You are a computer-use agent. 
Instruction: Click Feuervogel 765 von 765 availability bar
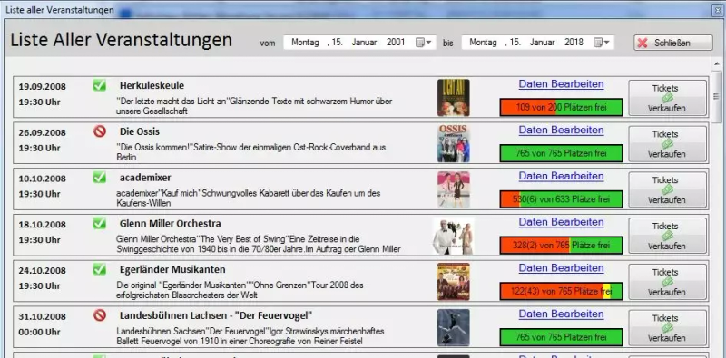coord(561,337)
